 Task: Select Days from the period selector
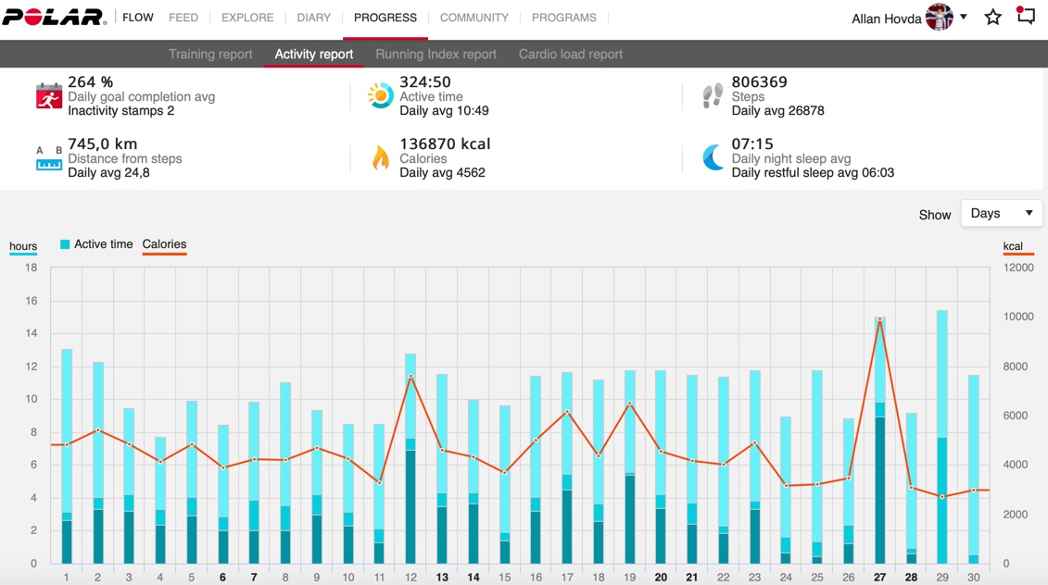1001,213
